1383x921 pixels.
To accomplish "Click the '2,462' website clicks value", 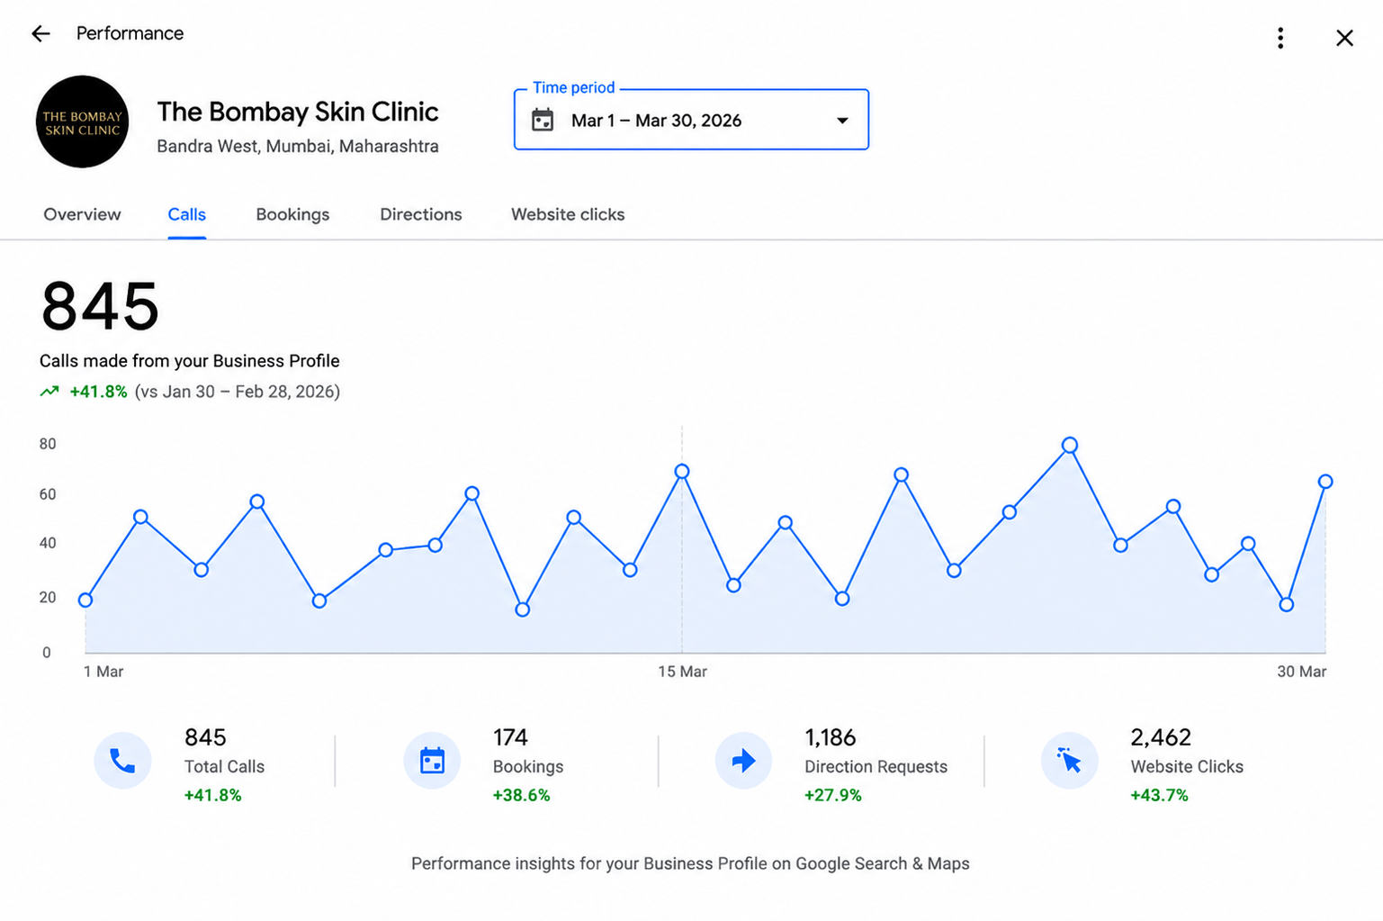I will pos(1161,737).
